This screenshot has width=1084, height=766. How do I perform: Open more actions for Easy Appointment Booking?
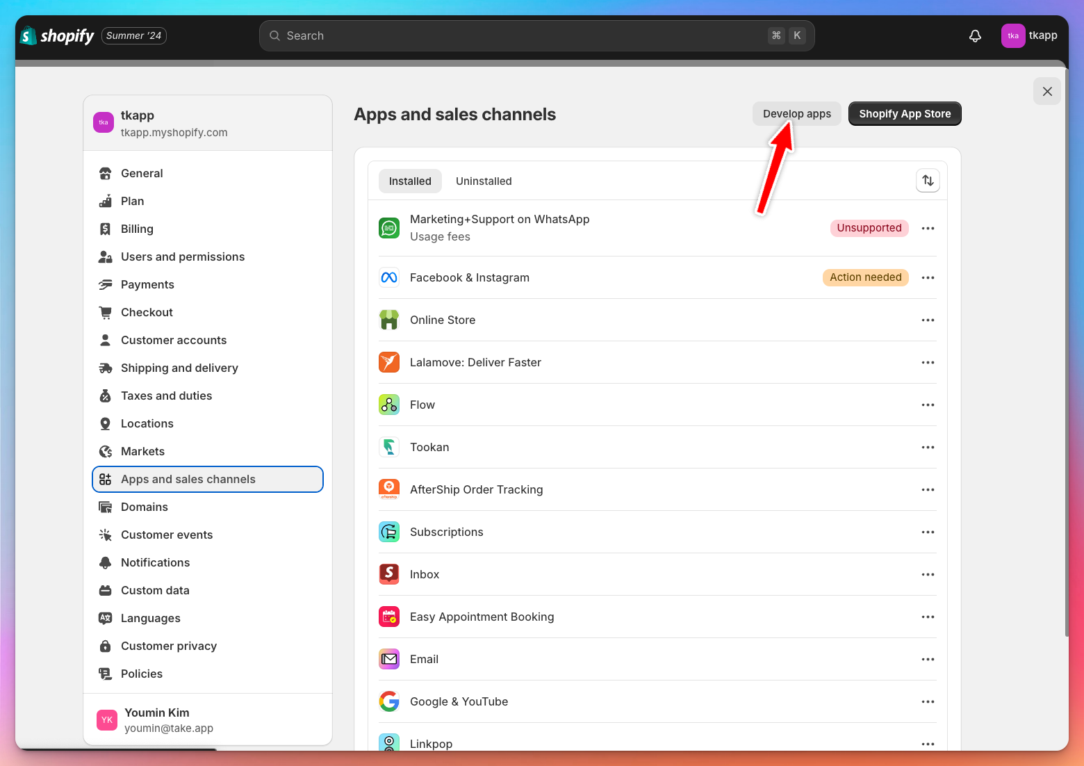928,617
